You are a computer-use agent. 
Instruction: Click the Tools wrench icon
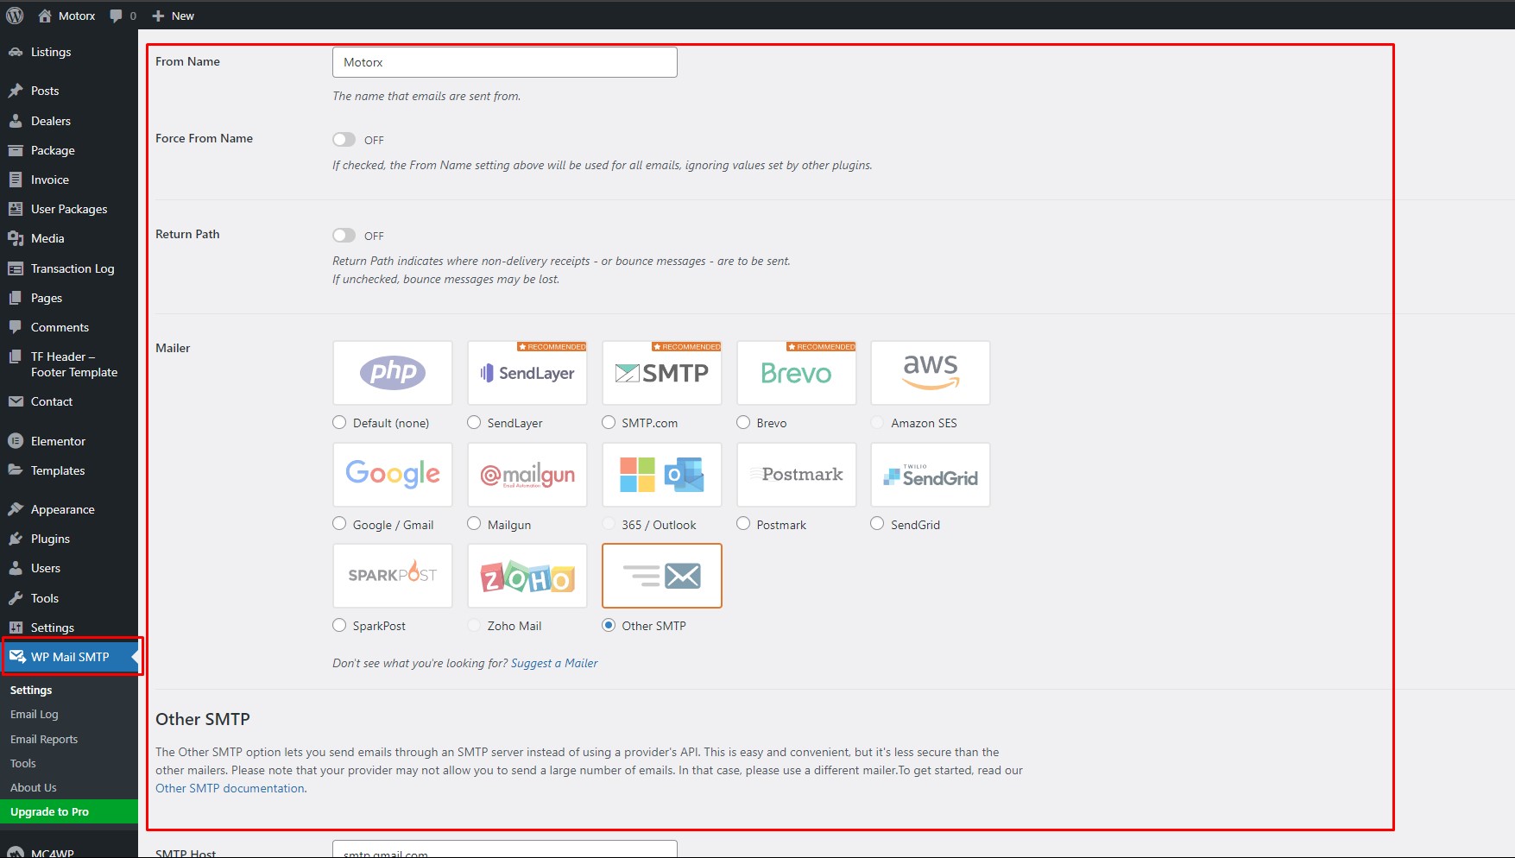coord(16,598)
